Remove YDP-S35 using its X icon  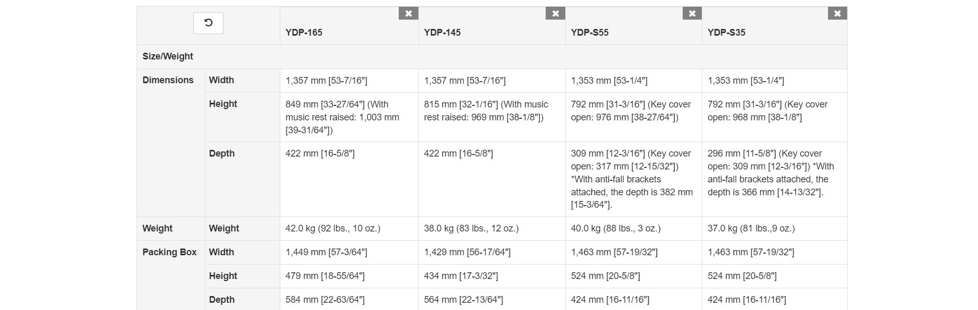point(837,13)
